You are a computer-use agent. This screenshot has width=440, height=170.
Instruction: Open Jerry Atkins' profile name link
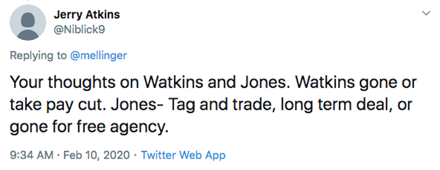click(87, 15)
